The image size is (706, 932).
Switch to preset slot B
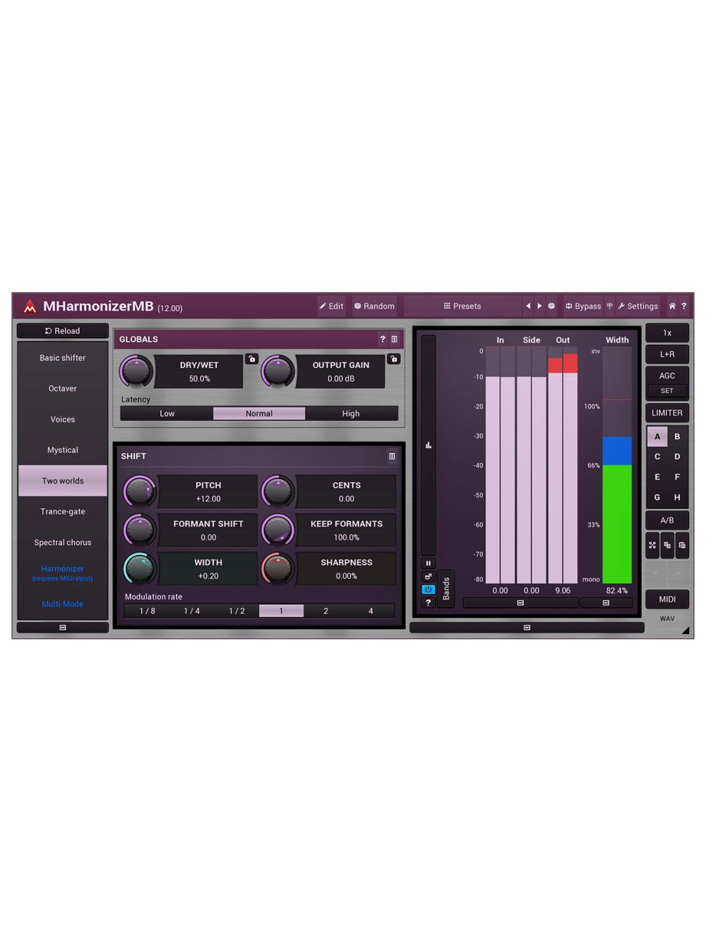click(676, 436)
